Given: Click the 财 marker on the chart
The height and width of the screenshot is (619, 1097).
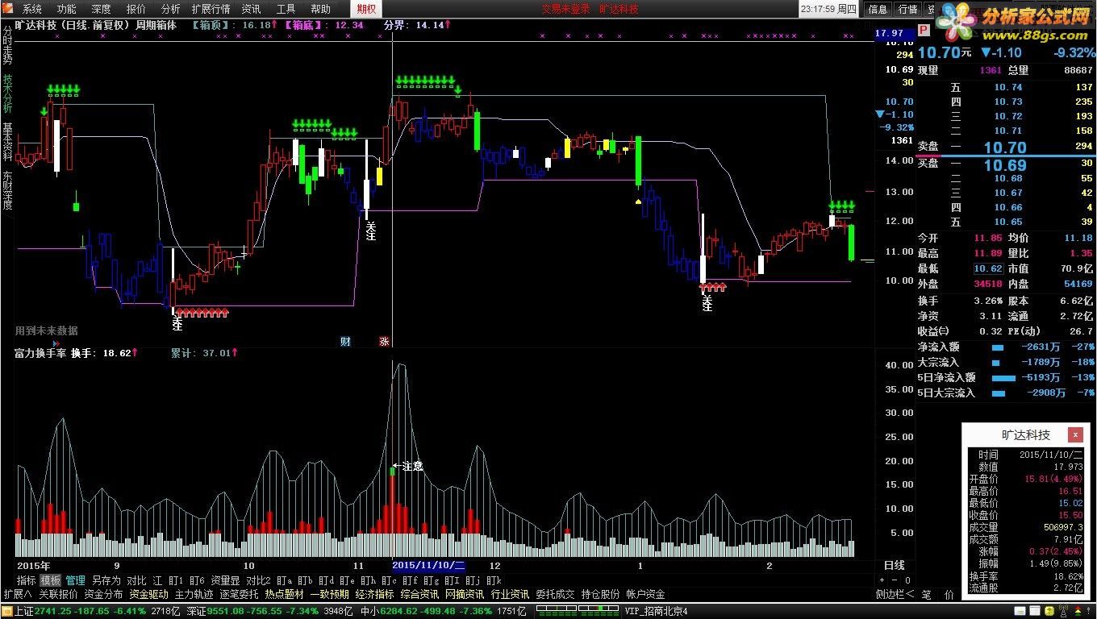Looking at the screenshot, I should coord(345,342).
